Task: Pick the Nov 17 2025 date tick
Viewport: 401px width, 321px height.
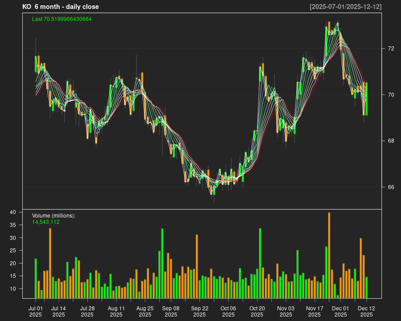Action: [x=315, y=311]
